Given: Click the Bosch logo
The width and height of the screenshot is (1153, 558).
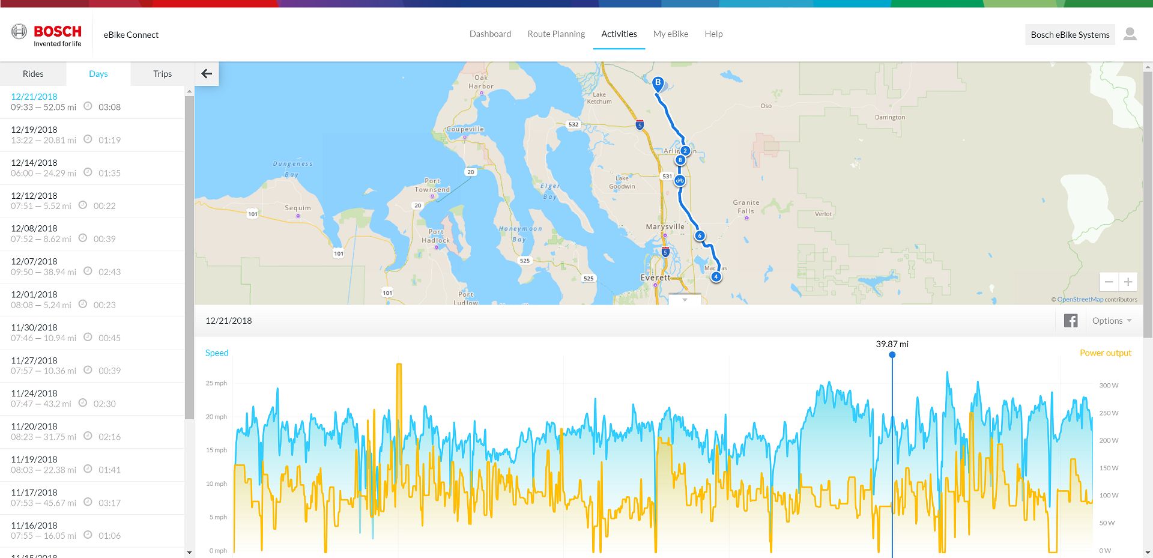Looking at the screenshot, I should point(46,35).
